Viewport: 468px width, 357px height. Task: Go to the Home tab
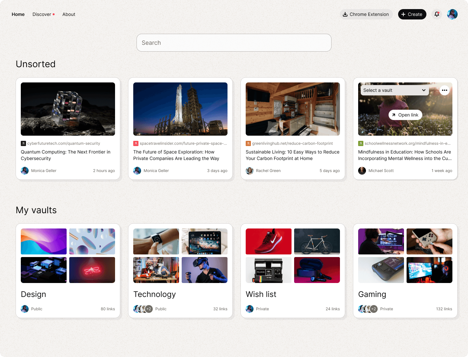click(x=18, y=14)
